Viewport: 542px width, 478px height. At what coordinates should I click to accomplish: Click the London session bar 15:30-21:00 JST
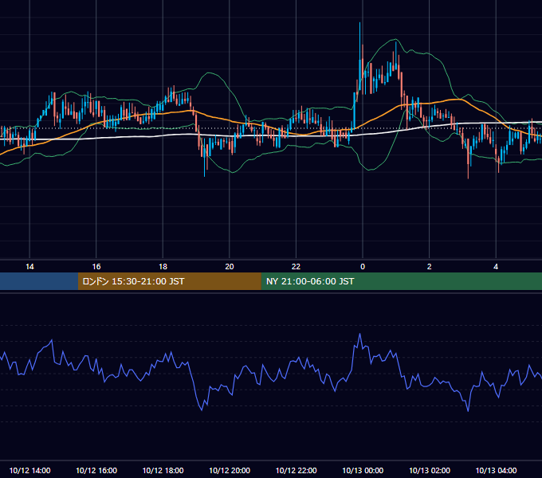coord(169,281)
